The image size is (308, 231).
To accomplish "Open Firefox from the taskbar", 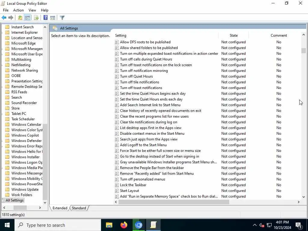I will click(124, 225).
